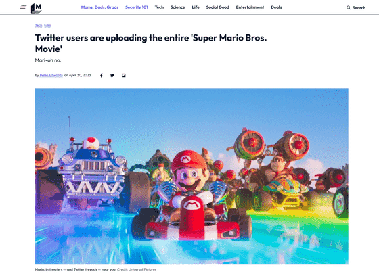Image resolution: width=379 pixels, height=278 pixels.
Task: Click the Mashable logo
Action: [x=37, y=8]
